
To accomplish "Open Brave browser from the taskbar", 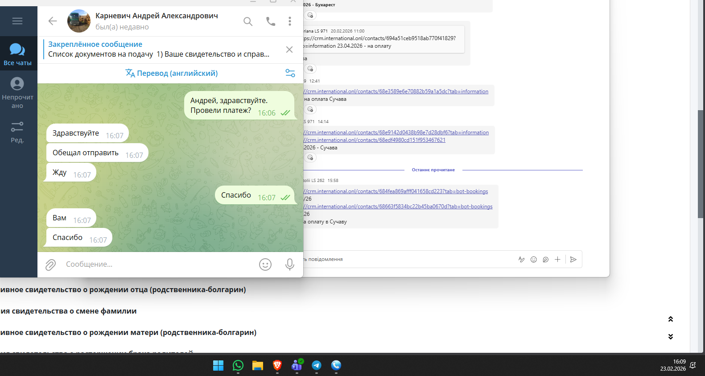I will [x=277, y=366].
